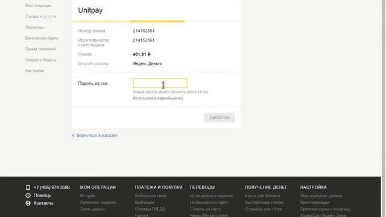Go to Переводы in the left sidebar
The width and height of the screenshot is (386, 217).
click(x=34, y=27)
